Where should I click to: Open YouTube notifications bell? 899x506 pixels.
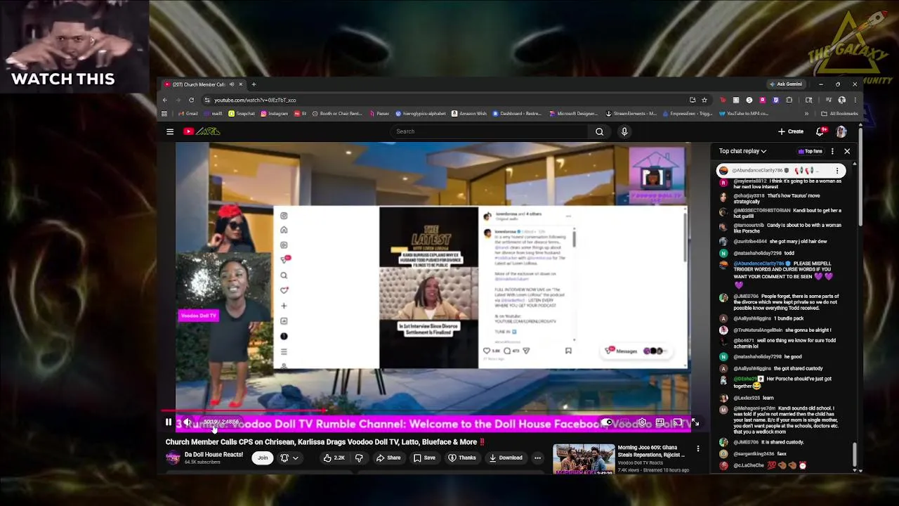820,131
